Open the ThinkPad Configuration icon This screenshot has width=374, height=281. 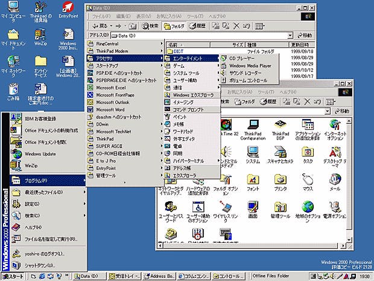[253, 126]
